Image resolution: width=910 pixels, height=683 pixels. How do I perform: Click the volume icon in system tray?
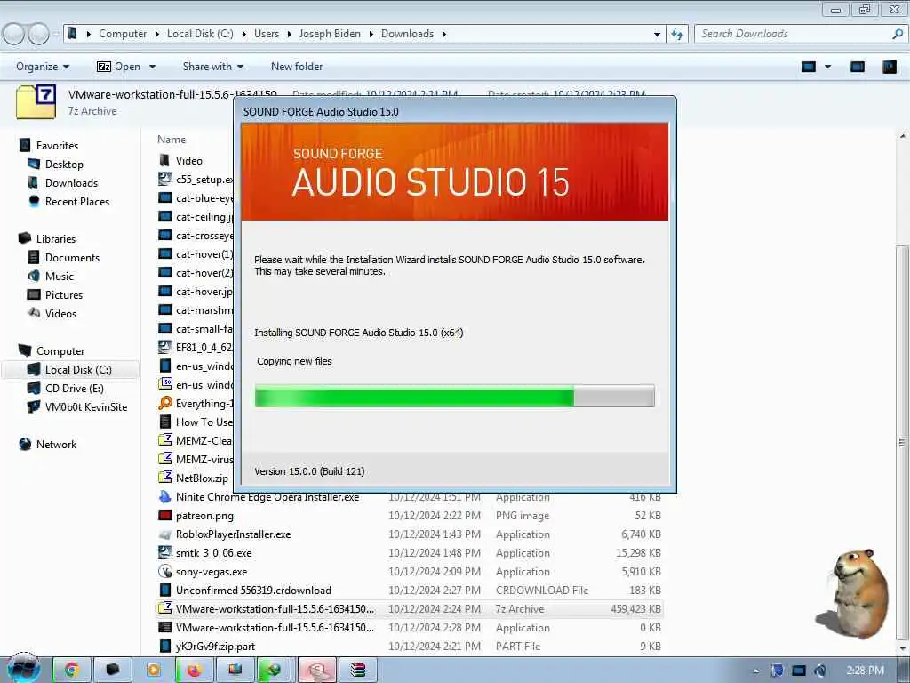[x=819, y=671]
